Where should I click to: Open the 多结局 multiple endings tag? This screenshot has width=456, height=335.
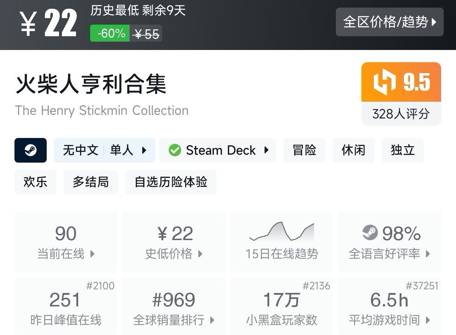tap(90, 182)
